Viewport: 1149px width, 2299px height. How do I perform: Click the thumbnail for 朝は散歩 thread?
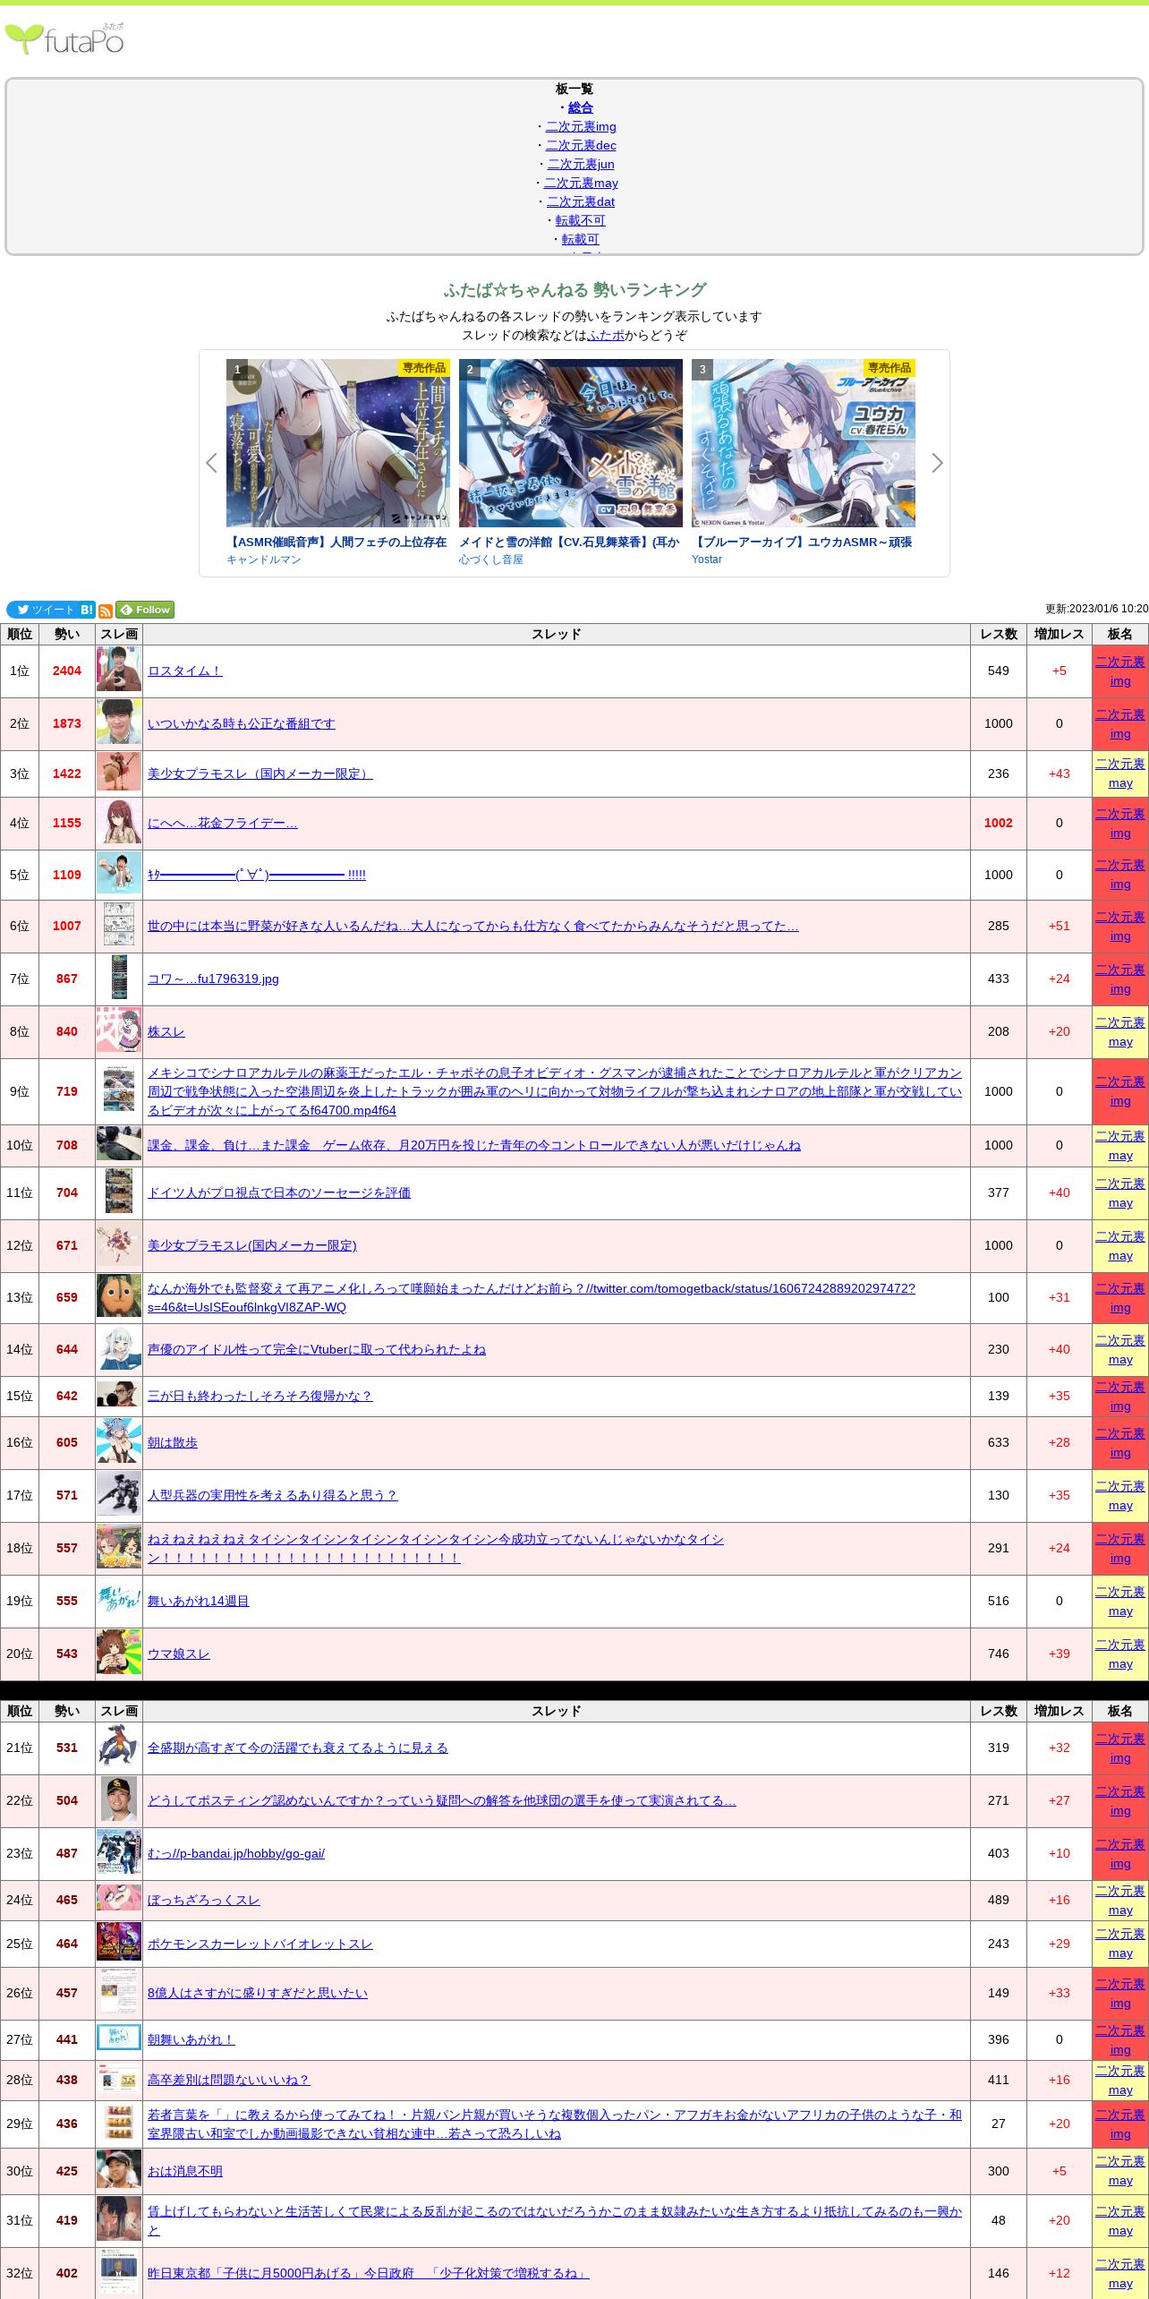(119, 1442)
